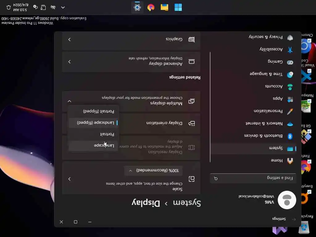Choose Portrait (flipped) orientation option
This screenshot has width=316, height=237.
pyautogui.click(x=93, y=111)
